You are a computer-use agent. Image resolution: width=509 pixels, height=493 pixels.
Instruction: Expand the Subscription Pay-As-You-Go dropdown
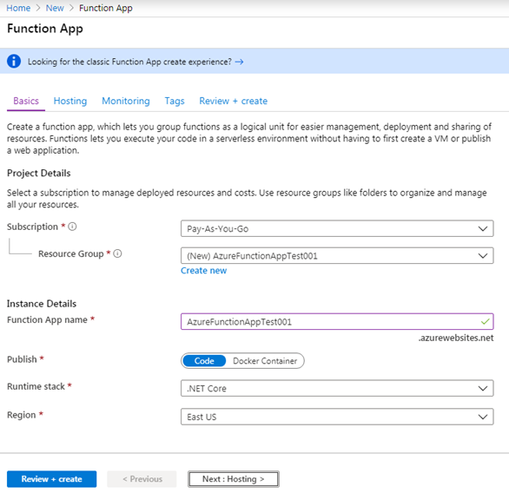pos(337,228)
